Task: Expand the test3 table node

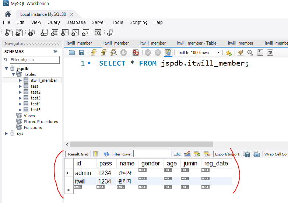Action: point(20,98)
